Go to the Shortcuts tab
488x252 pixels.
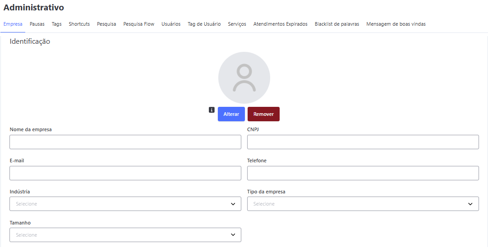click(79, 24)
